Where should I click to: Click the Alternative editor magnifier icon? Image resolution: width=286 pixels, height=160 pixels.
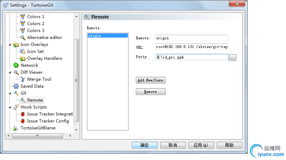click(x=23, y=38)
